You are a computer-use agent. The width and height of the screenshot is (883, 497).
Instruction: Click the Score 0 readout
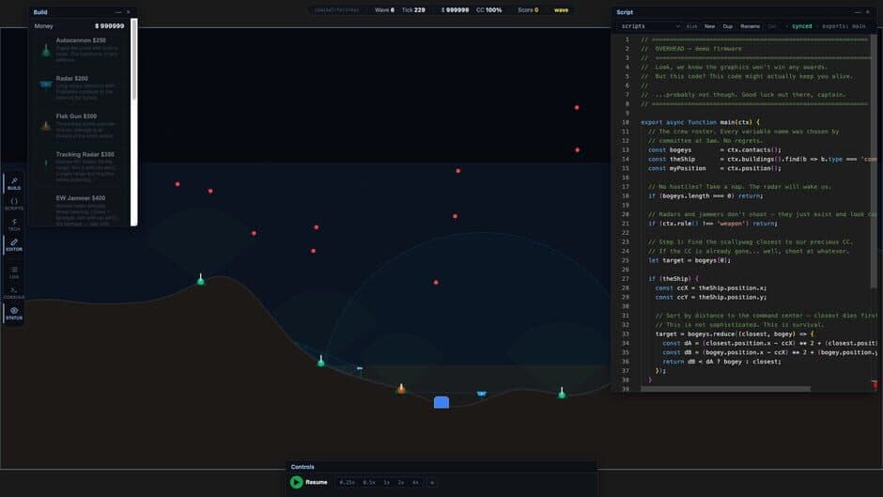click(x=528, y=10)
